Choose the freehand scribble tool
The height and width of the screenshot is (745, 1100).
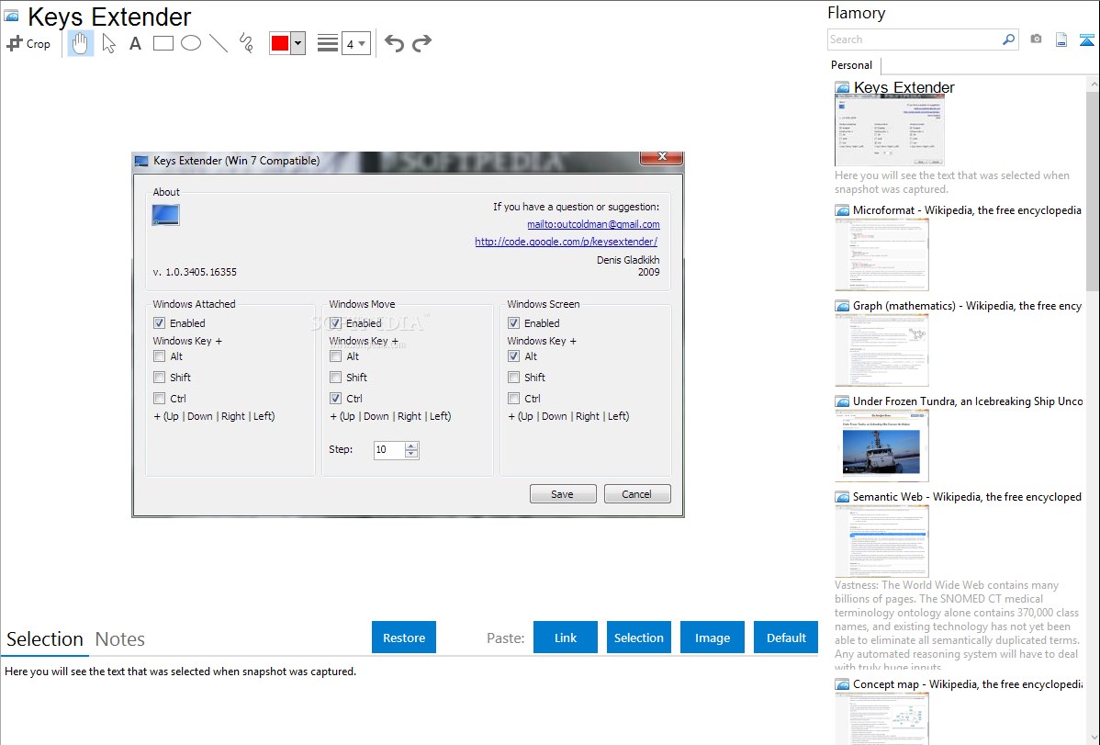pos(246,43)
